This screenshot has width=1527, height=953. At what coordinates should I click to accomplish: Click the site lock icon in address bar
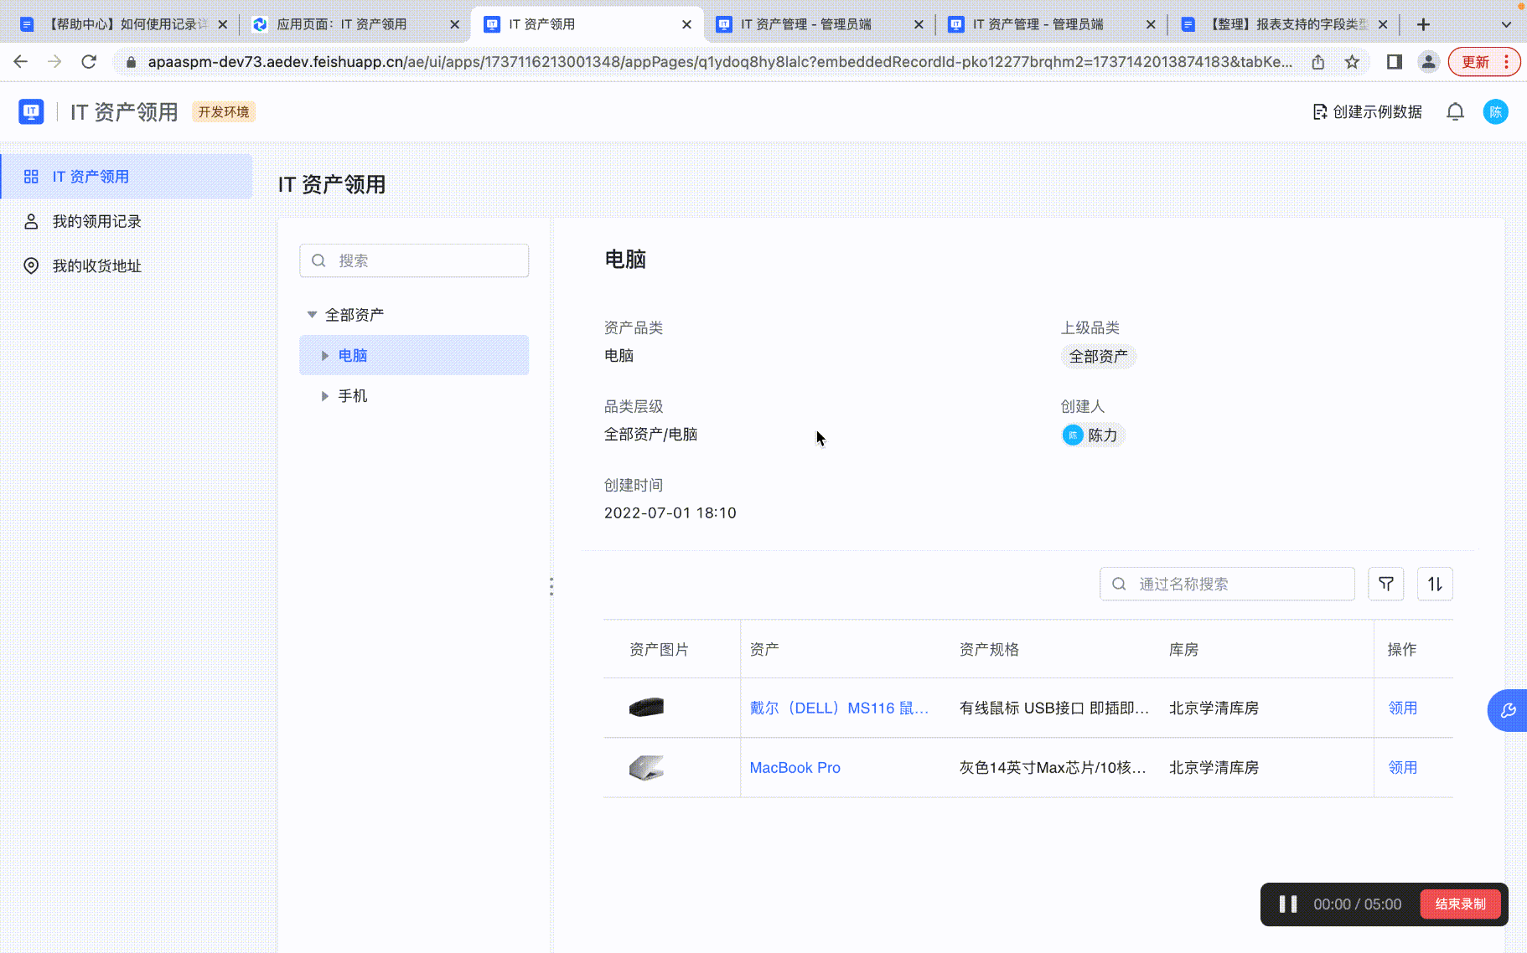131,61
